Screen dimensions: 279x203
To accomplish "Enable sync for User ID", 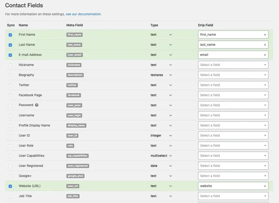I will (x=10, y=136).
